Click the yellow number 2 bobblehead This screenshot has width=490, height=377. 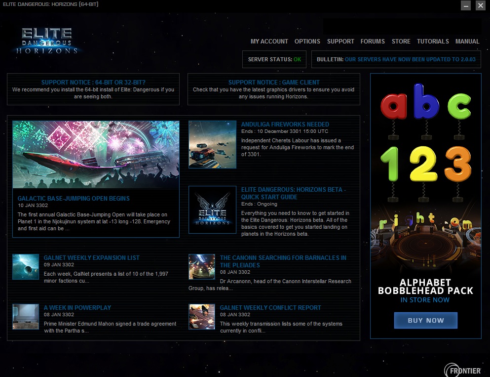[x=423, y=164]
